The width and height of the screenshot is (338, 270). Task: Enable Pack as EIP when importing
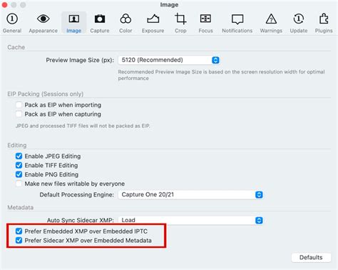(19, 105)
